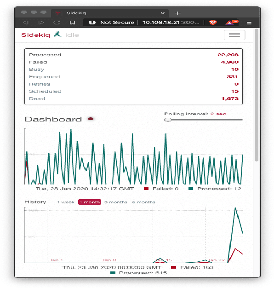Click the Processed count 22,208
The image size is (274, 288).
[228, 55]
